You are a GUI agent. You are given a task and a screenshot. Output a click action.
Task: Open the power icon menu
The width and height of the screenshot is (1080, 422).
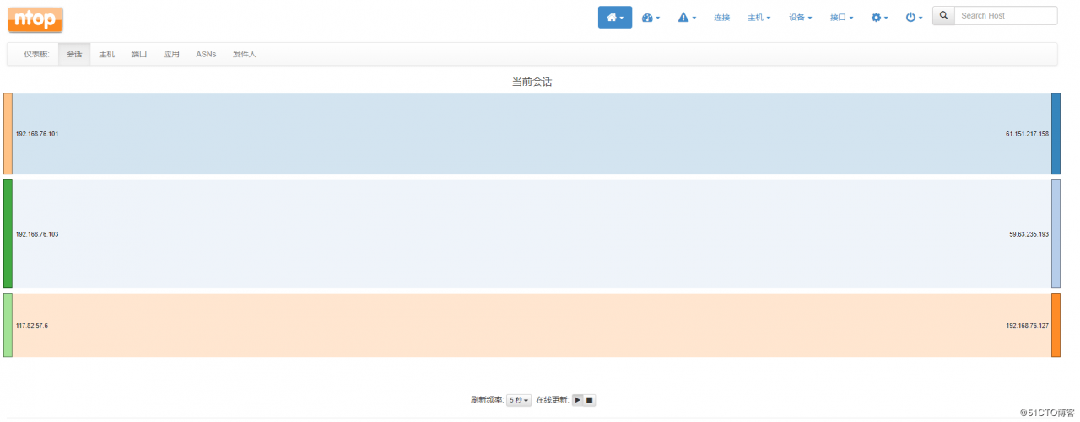(914, 18)
